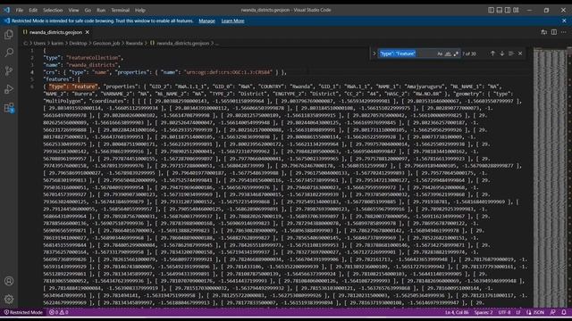Close the Restricted Mode banner

pyautogui.click(x=564, y=21)
